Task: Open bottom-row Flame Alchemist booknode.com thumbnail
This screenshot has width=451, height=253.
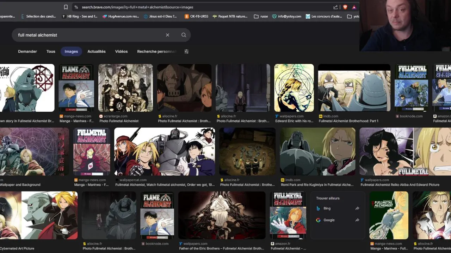Action: (157, 215)
